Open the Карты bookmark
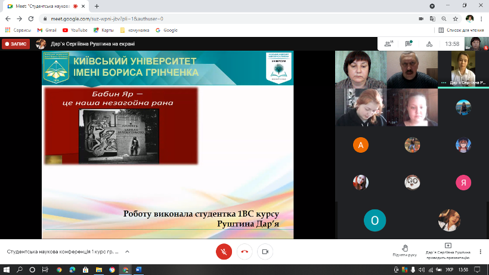Screen dimensions: 489x275 click(104, 30)
